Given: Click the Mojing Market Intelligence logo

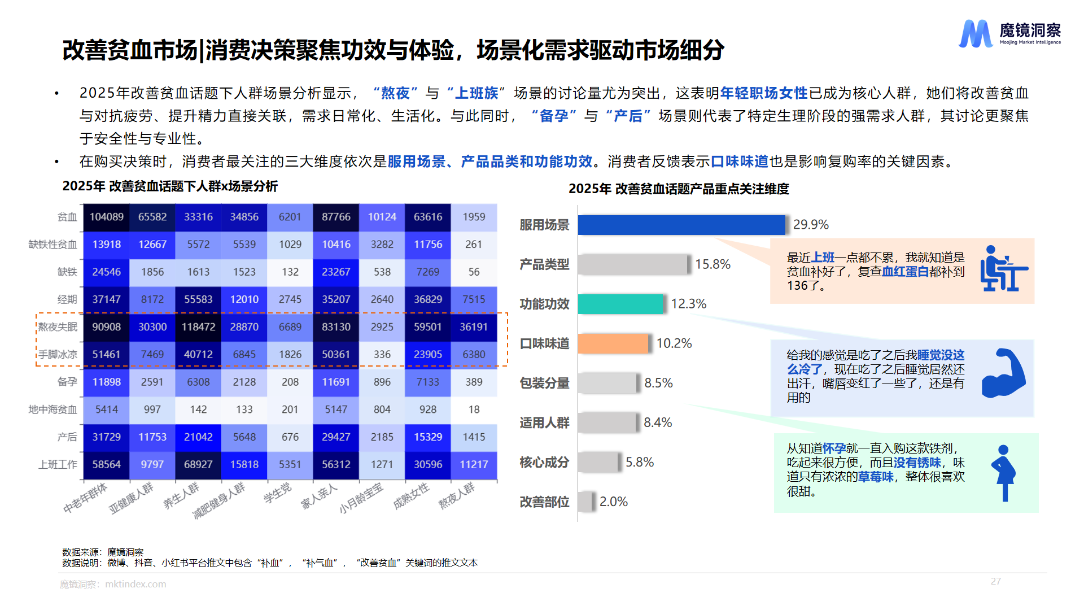Looking at the screenshot, I should (1009, 34).
